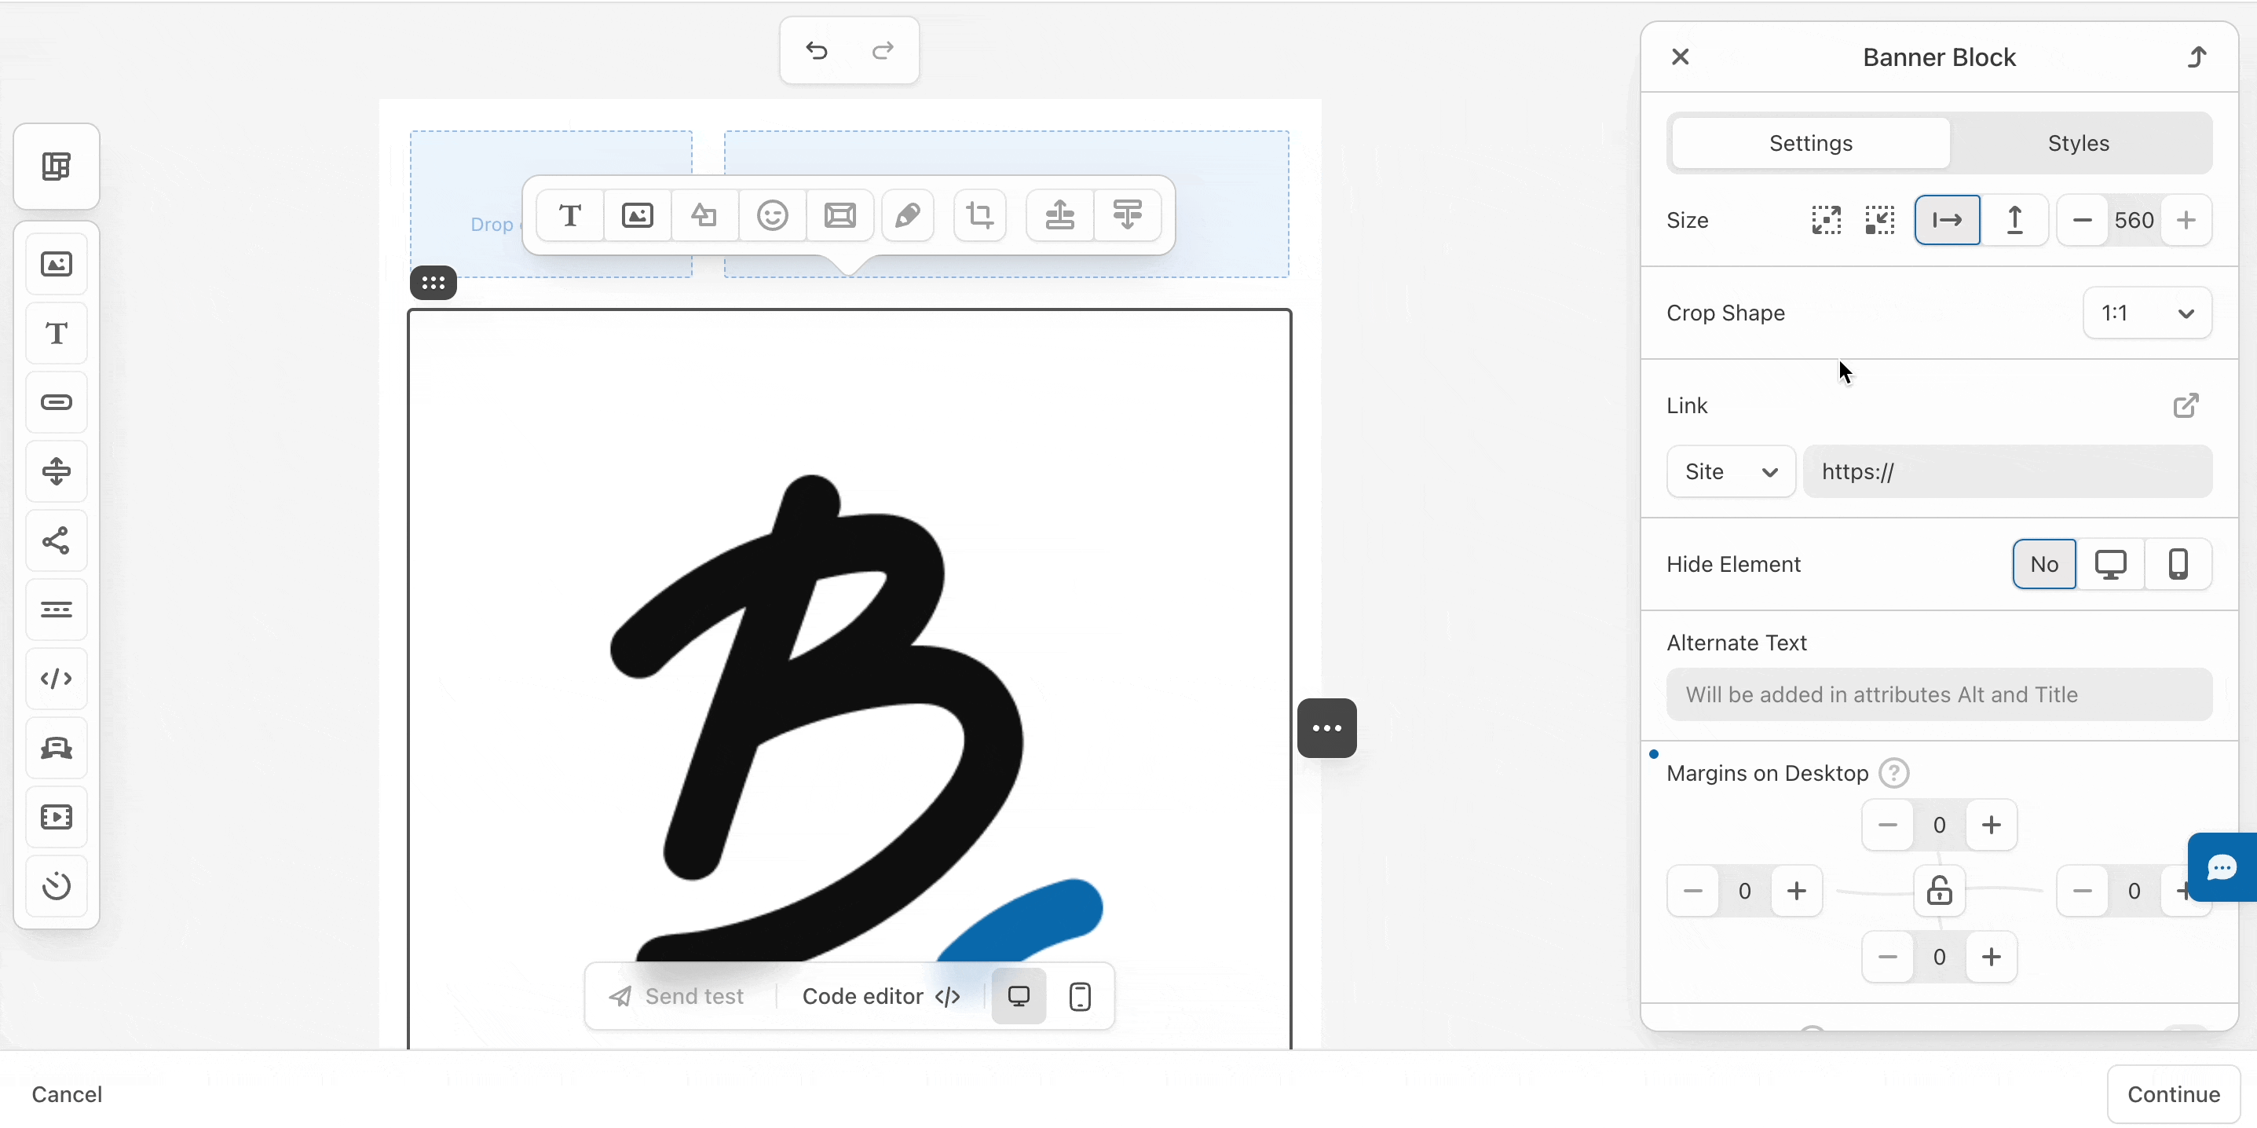
Task: Click the Continue button
Action: (x=2173, y=1093)
